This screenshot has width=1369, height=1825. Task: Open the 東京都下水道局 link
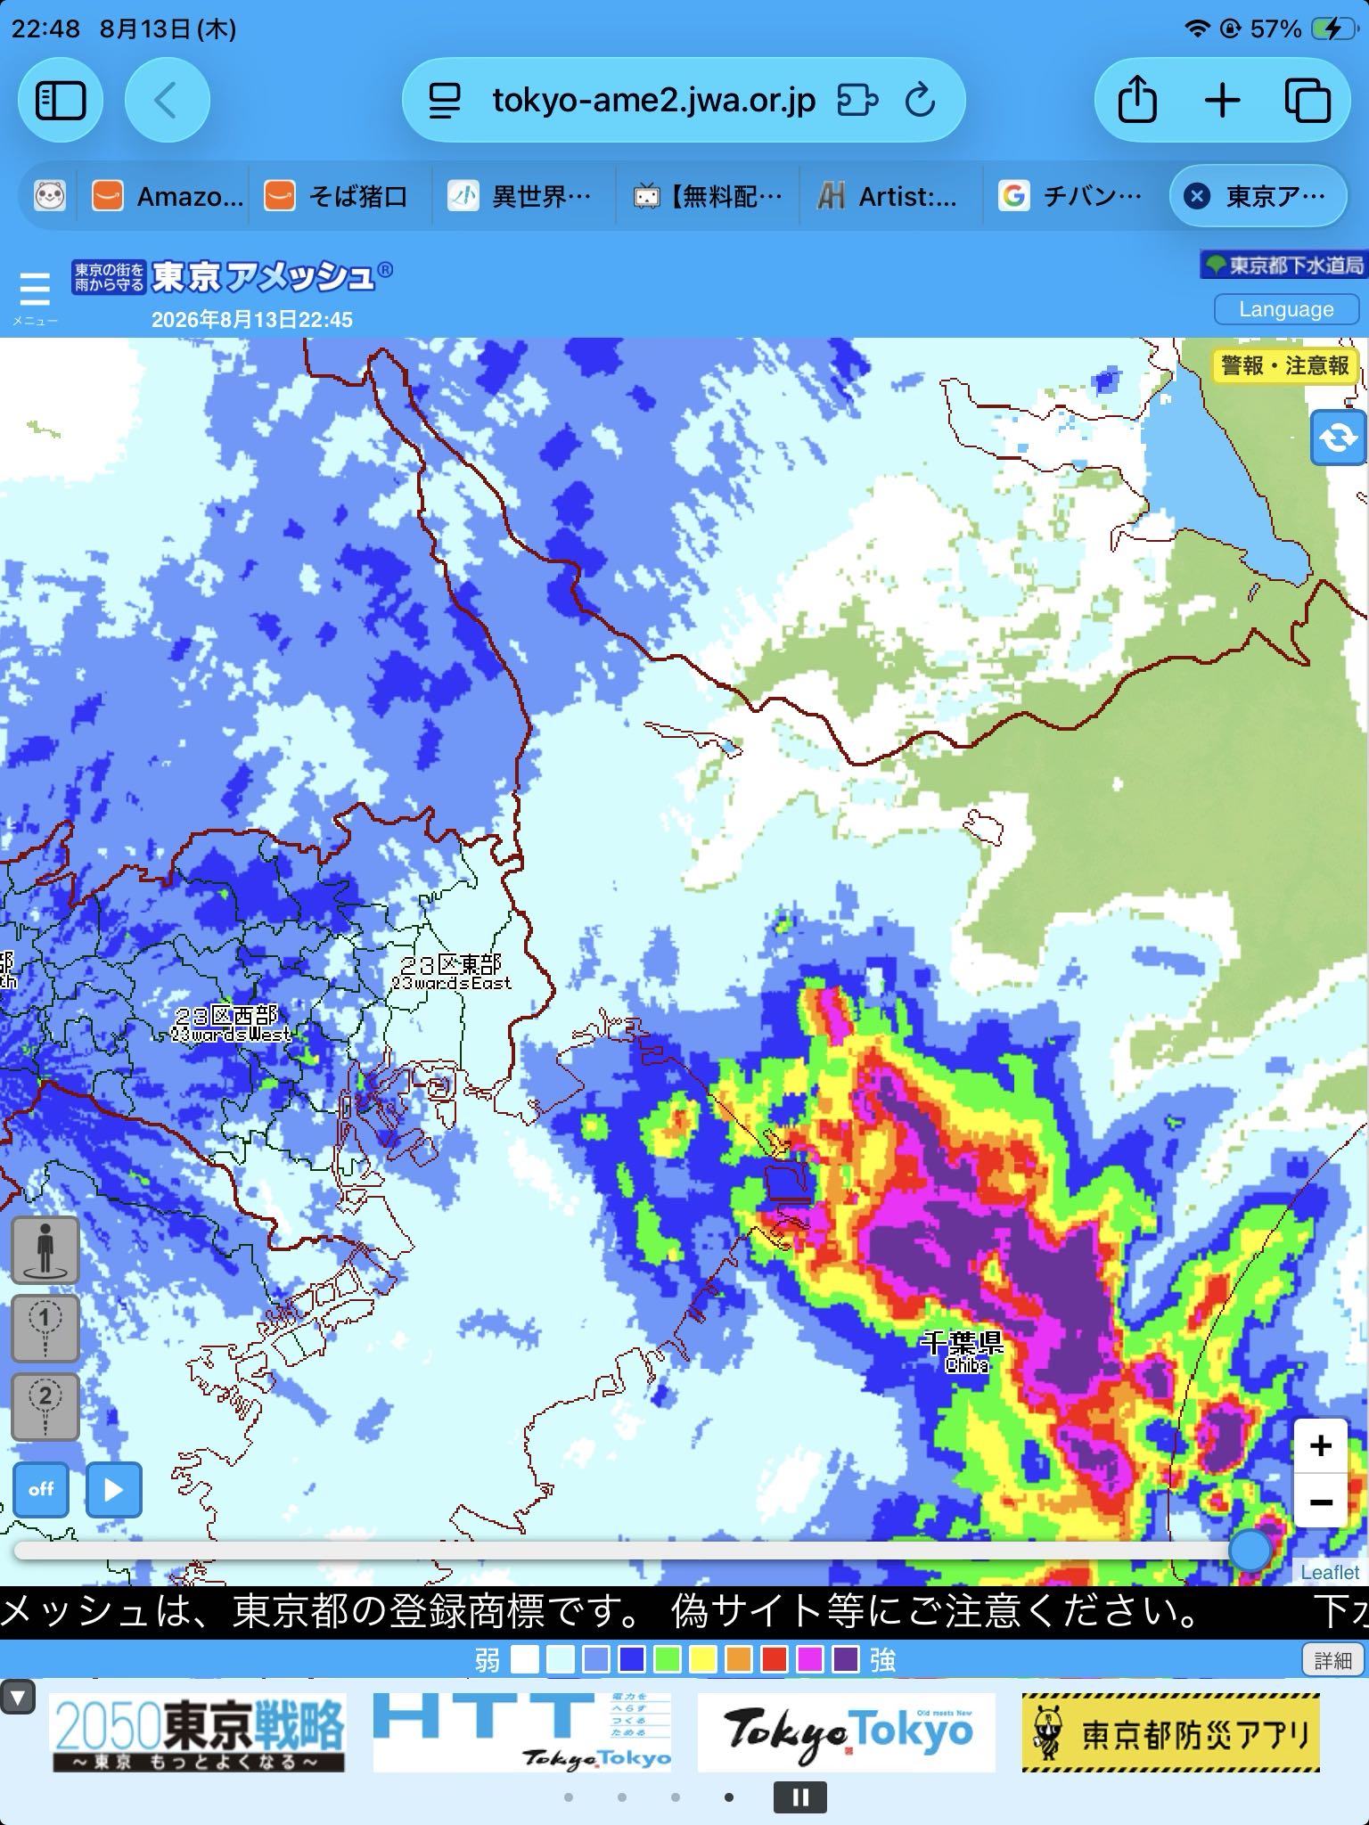coord(1283,265)
